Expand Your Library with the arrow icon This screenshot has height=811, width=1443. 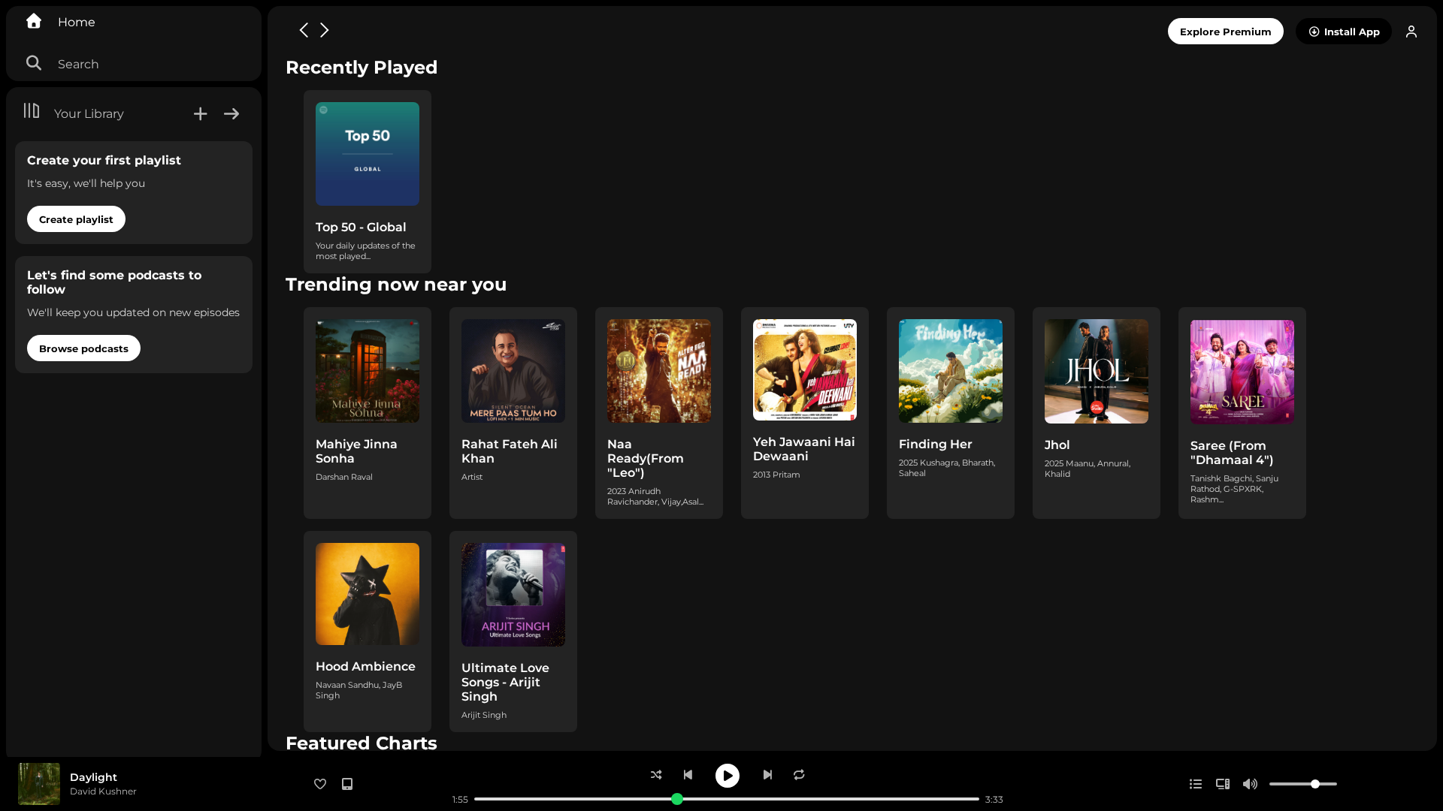point(231,114)
